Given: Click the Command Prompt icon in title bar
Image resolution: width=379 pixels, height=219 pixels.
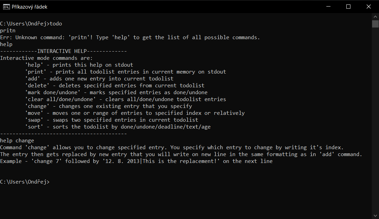Looking at the screenshot, I should click(6, 7).
